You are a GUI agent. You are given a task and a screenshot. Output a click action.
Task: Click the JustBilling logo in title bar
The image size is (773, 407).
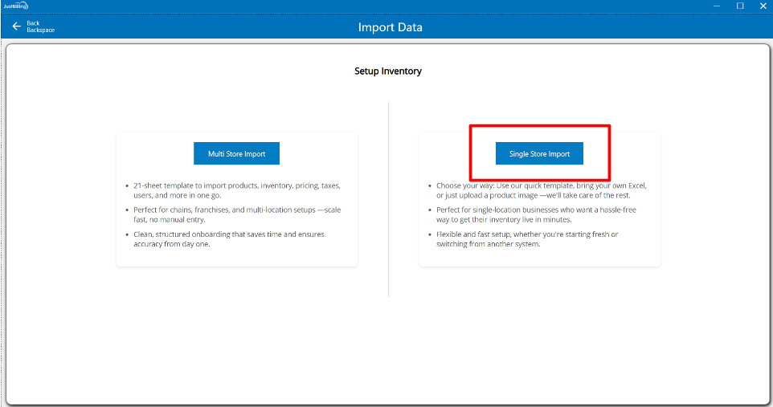pos(14,6)
